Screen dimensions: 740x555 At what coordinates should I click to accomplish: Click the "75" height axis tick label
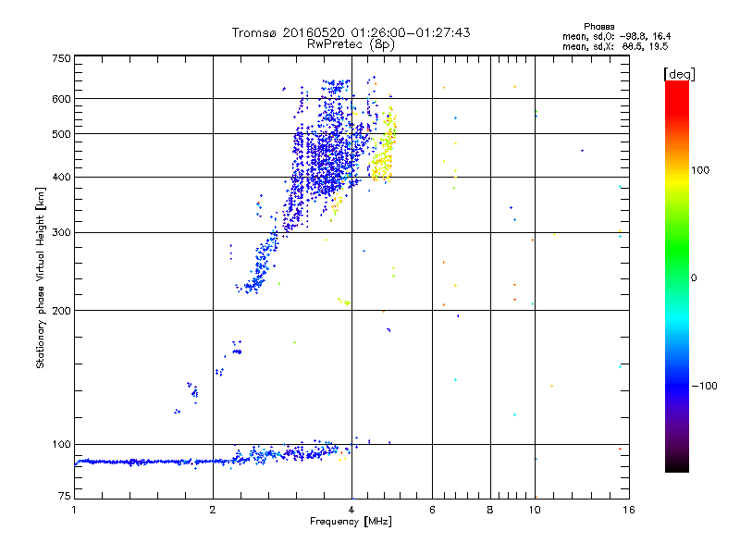click(65, 496)
